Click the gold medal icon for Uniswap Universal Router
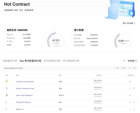Screen dimensions: 140x113 coord(7,81)
